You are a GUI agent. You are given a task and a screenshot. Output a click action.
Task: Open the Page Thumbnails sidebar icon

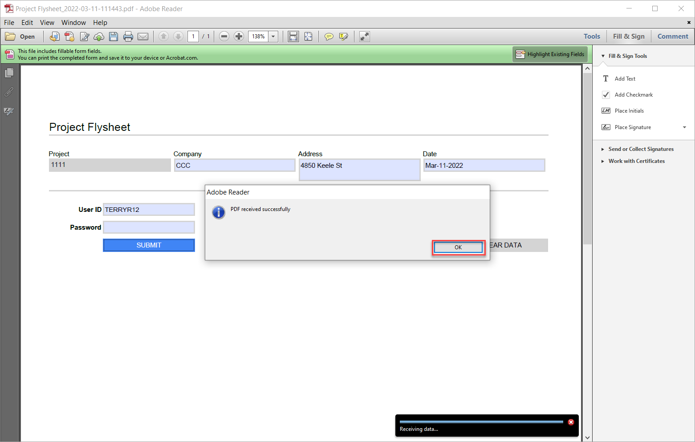click(9, 73)
